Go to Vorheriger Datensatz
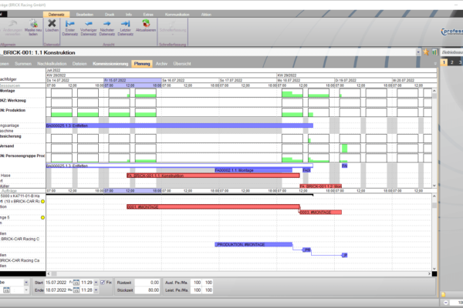 (x=88, y=24)
